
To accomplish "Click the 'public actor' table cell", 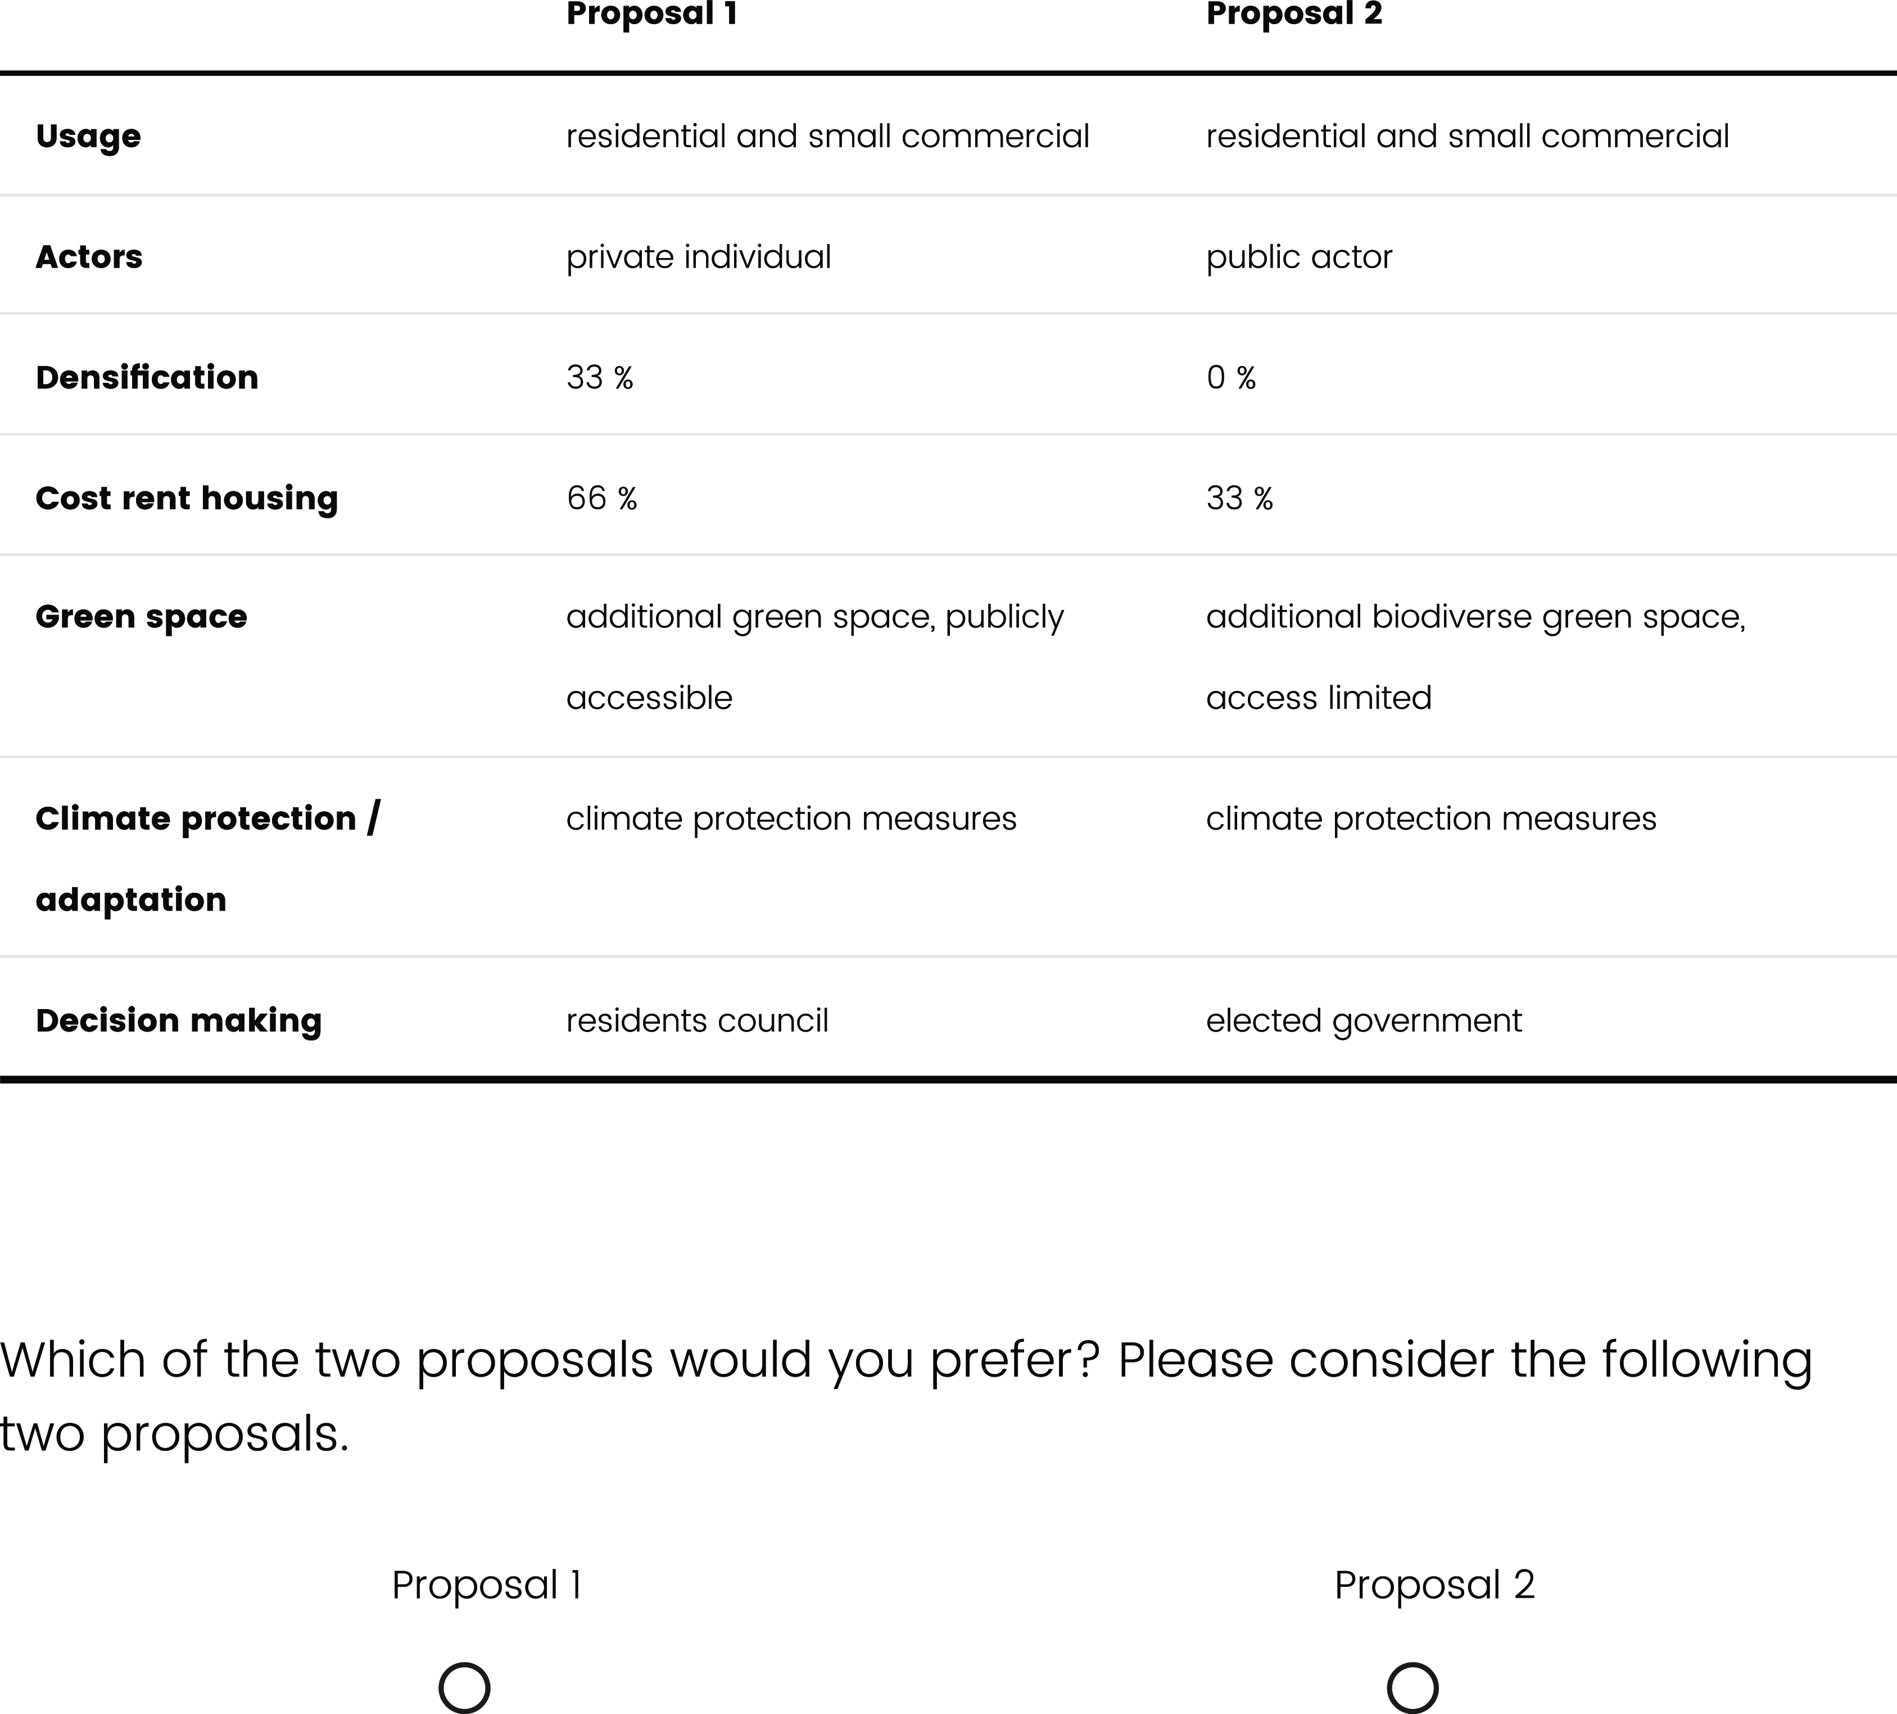I will [1298, 257].
